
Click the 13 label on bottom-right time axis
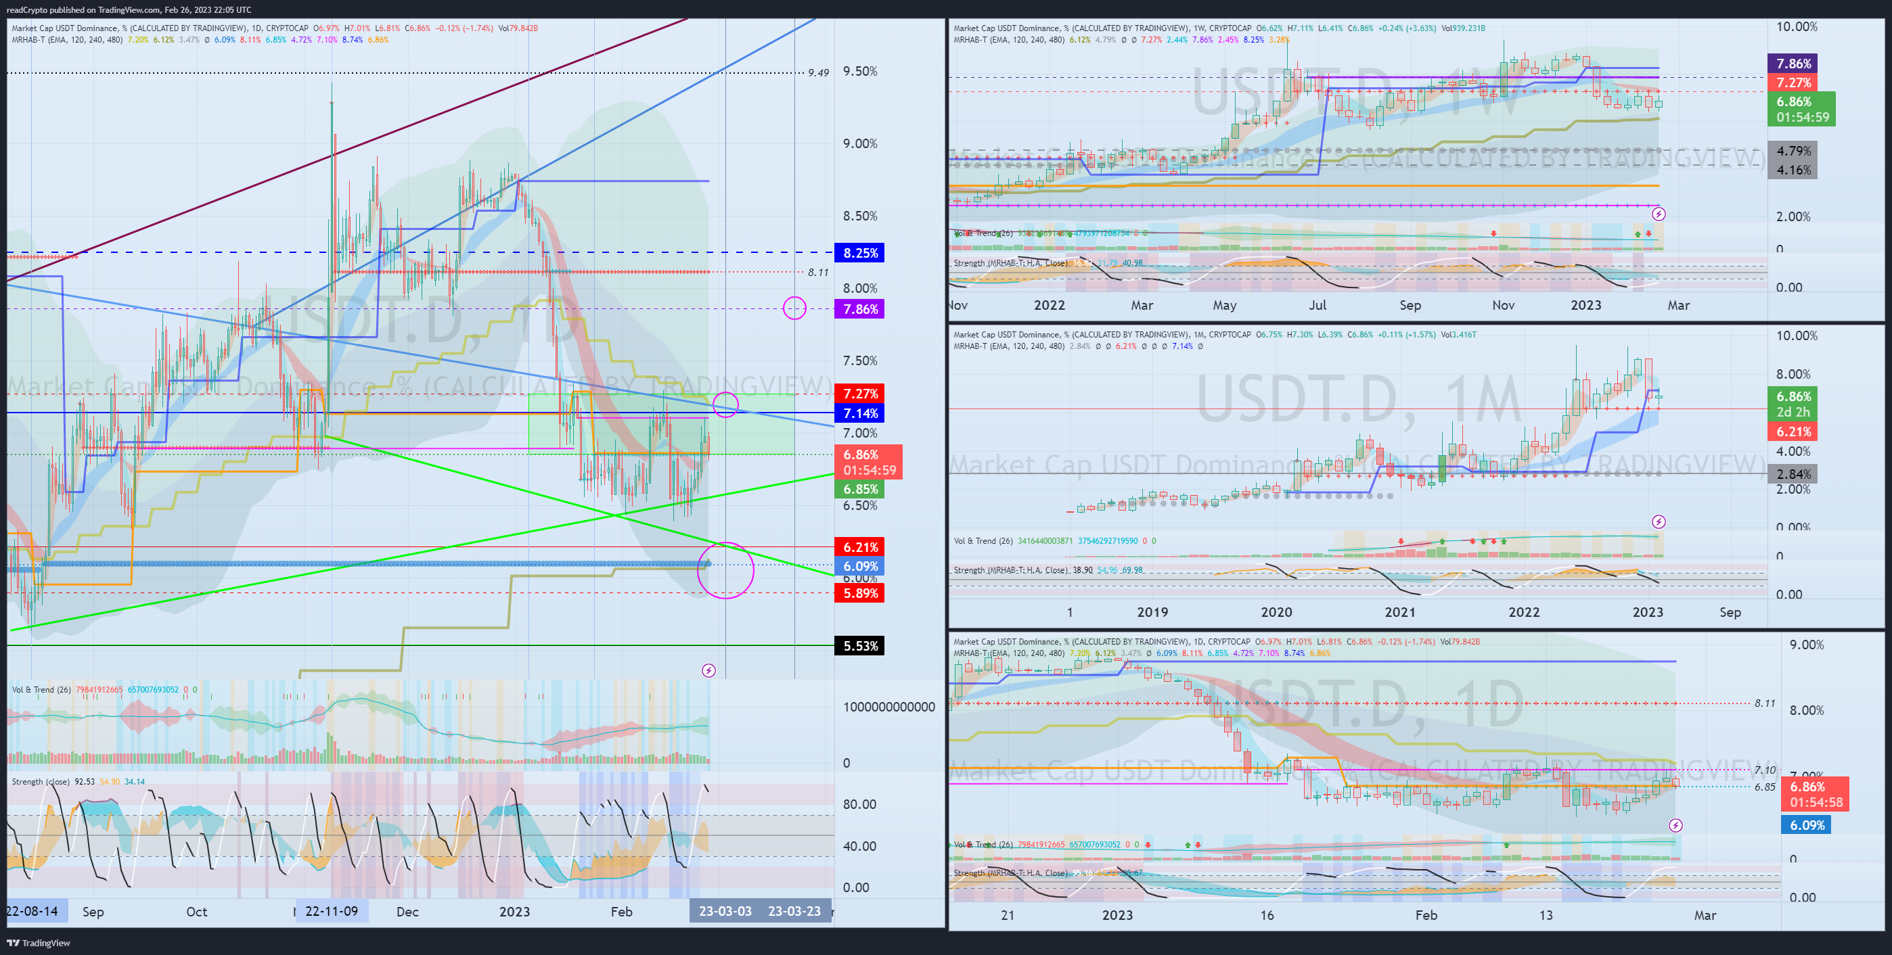(x=1546, y=915)
